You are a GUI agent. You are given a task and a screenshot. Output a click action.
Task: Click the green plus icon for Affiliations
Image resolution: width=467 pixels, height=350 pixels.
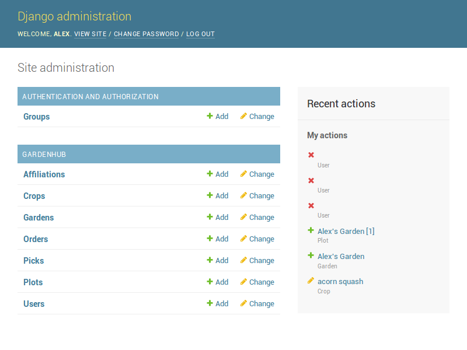210,173
